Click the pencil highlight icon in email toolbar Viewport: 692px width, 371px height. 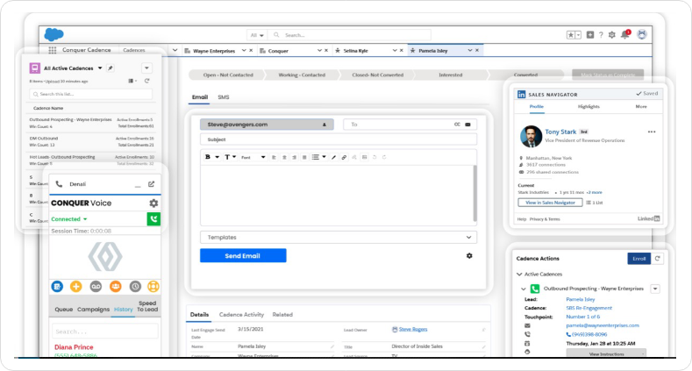333,157
